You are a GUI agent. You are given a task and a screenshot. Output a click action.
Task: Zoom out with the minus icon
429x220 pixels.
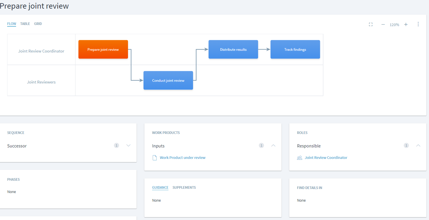point(383,25)
